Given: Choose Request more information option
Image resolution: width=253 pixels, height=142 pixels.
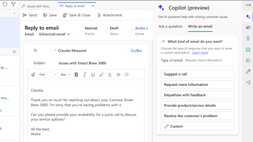Looking at the screenshot, I should click(x=198, y=84).
